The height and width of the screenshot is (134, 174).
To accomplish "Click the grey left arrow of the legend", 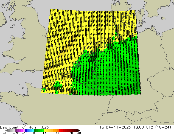I will click(x=6, y=130).
